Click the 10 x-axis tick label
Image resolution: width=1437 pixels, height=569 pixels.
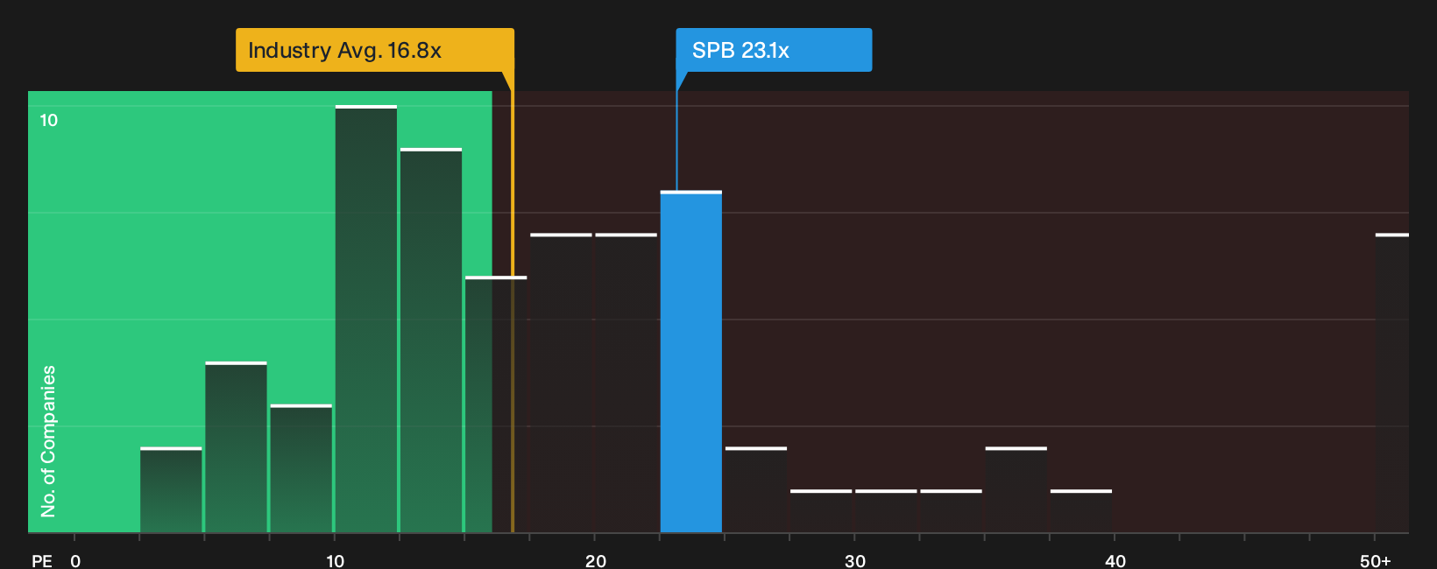point(336,561)
